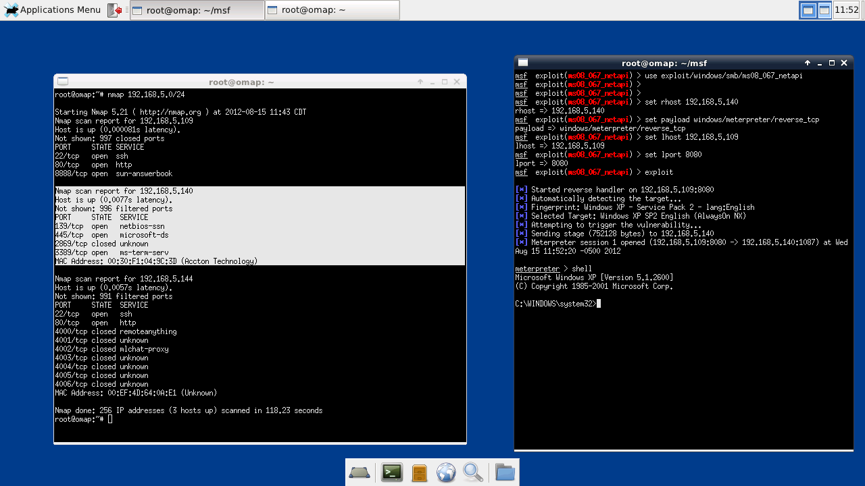The width and height of the screenshot is (865, 486).
Task: Click 'Not shown: 996 filtered ports' line
Action: (114, 209)
